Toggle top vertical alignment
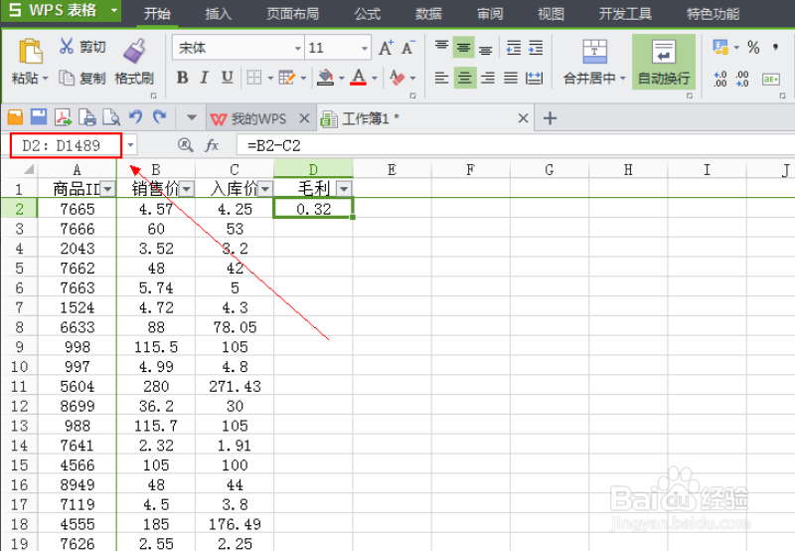 [x=441, y=47]
